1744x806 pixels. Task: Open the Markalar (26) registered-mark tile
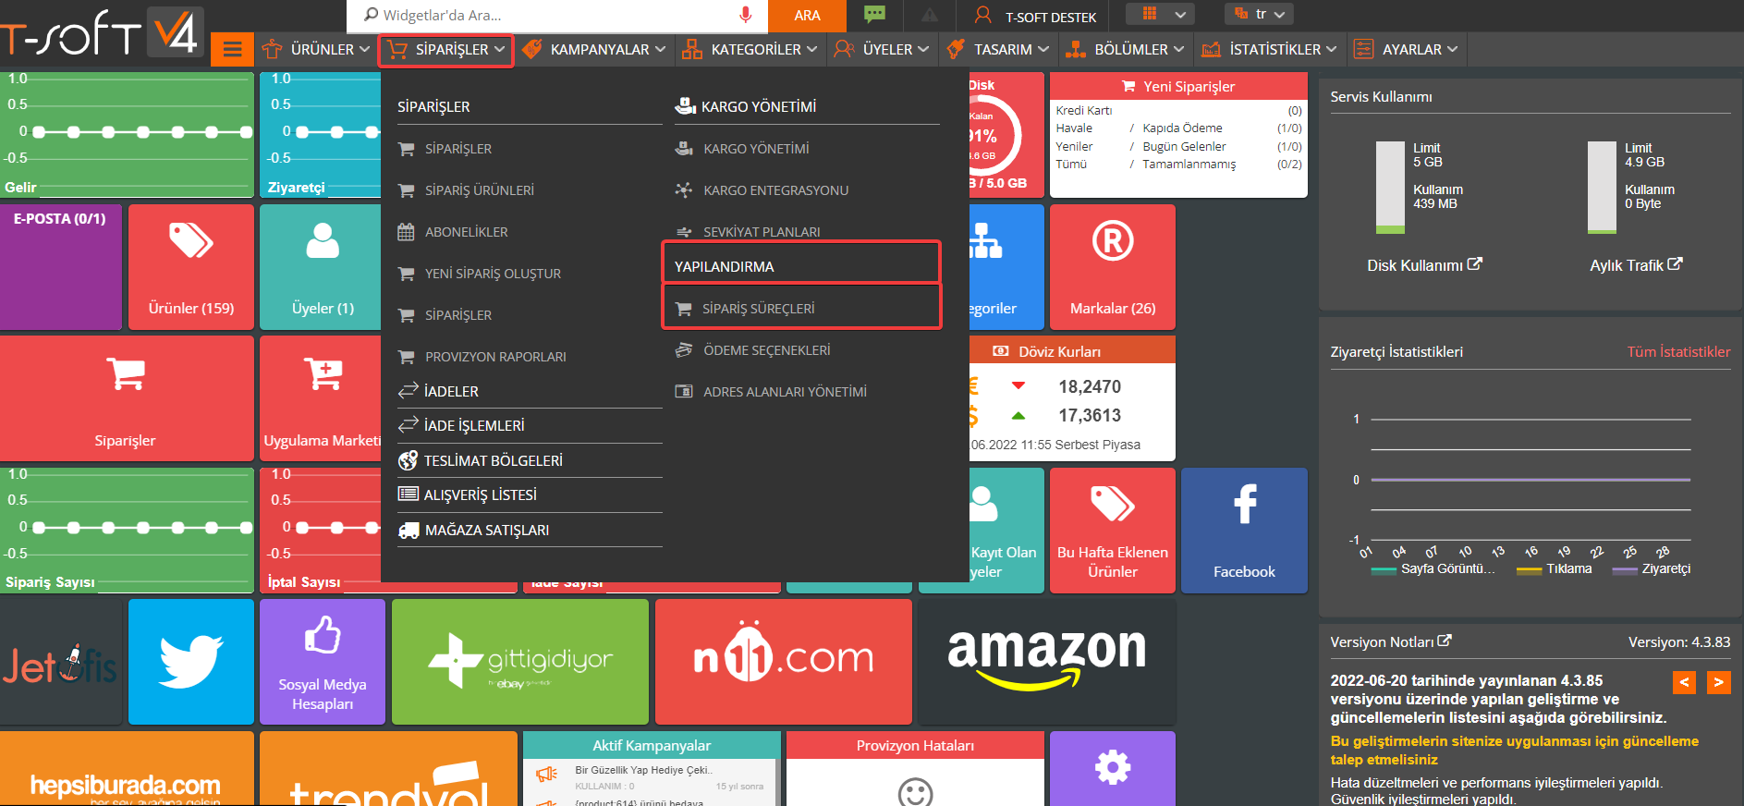coord(1113,267)
